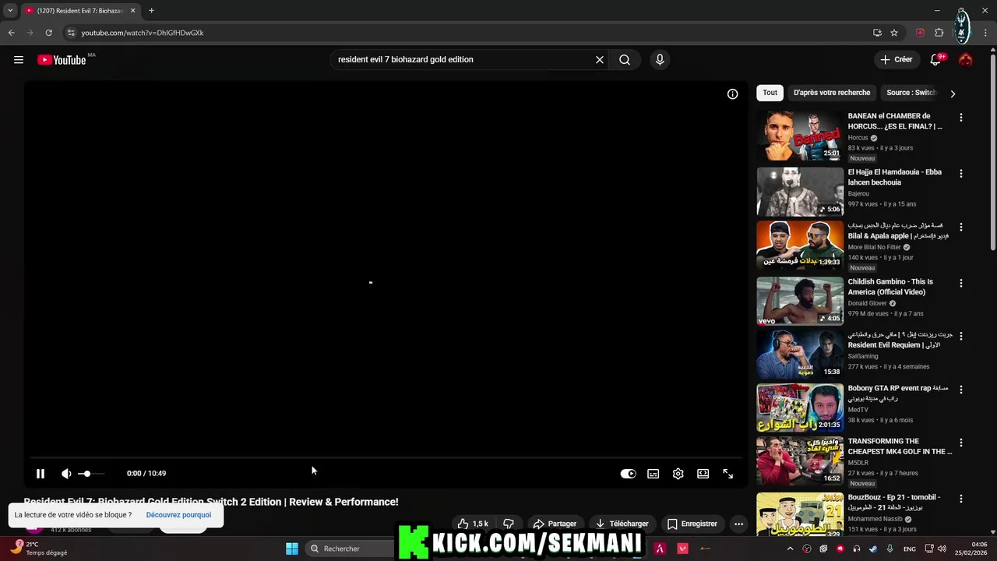Open the Windows Start menu
The image size is (997, 561).
pos(291,549)
